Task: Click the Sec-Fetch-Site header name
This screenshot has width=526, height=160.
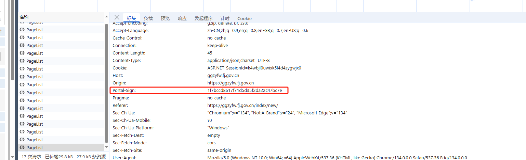Action: click(x=128, y=150)
